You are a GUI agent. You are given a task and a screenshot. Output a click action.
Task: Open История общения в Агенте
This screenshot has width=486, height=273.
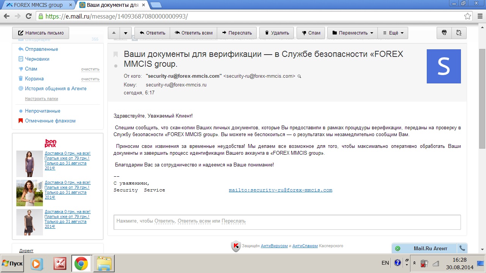(55, 89)
